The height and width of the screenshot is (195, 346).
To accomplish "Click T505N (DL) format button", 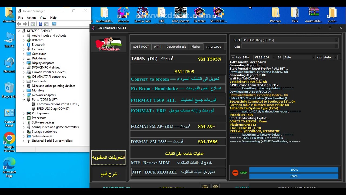I will tap(178, 59).
